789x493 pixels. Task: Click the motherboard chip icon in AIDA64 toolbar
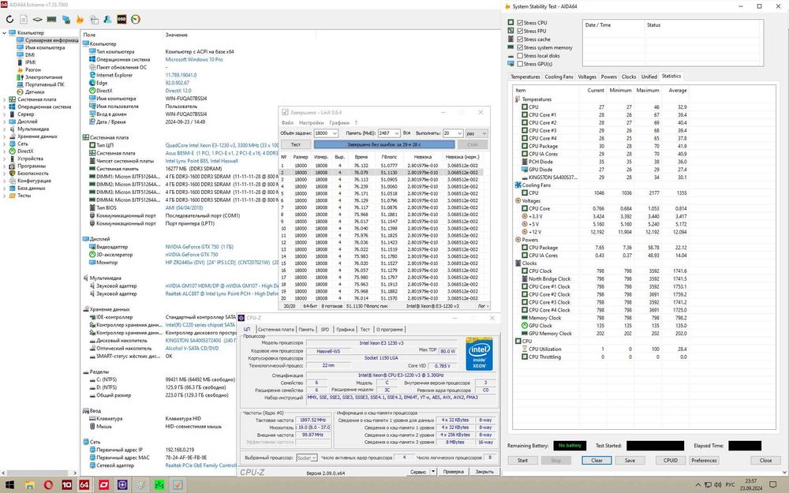pyautogui.click(x=38, y=20)
